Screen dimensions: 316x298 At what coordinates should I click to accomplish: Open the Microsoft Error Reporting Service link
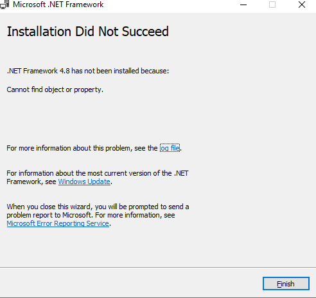coord(58,223)
